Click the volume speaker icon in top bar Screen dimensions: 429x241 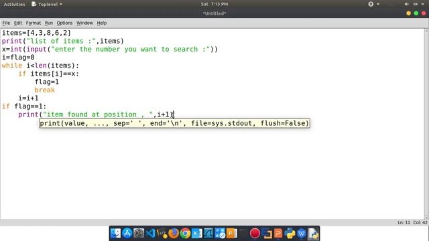point(407,4)
